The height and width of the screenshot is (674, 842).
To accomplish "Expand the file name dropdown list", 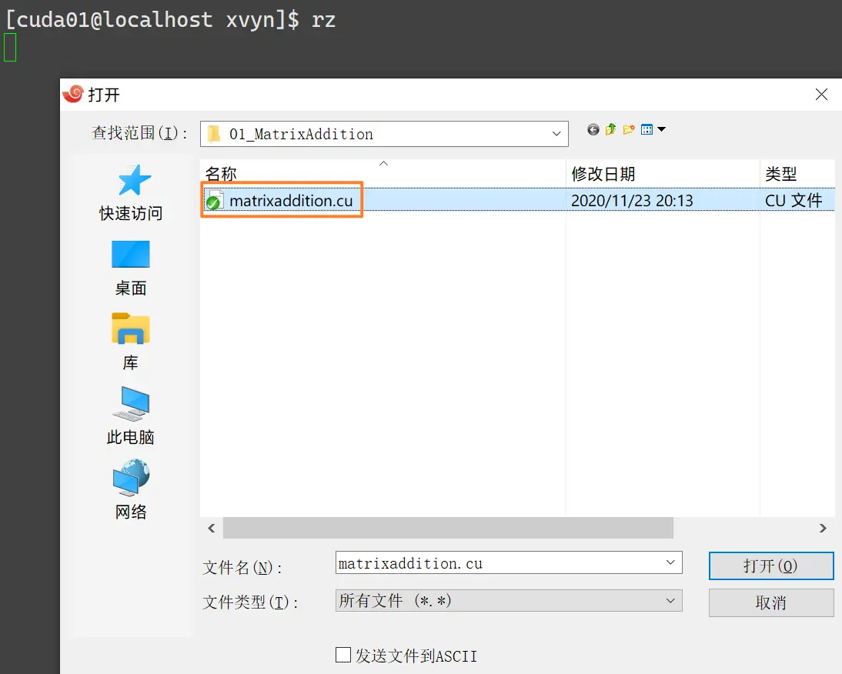I will click(x=670, y=563).
